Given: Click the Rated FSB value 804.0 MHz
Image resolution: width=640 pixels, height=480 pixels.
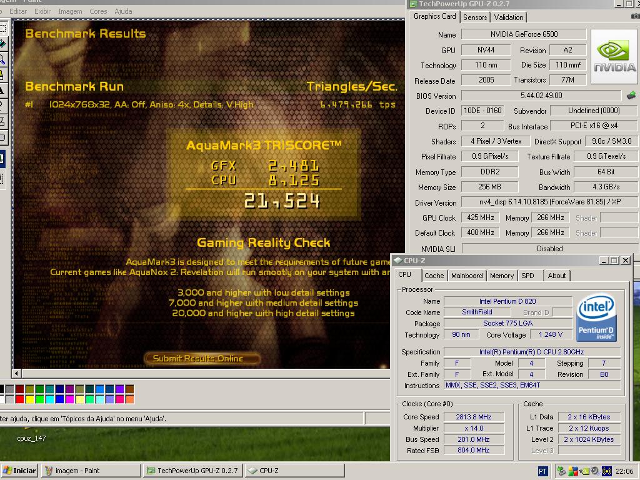Looking at the screenshot, I should 474,450.
